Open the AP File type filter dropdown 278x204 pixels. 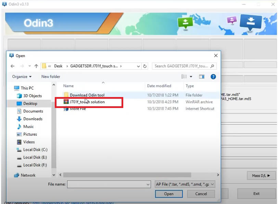(x=185, y=185)
